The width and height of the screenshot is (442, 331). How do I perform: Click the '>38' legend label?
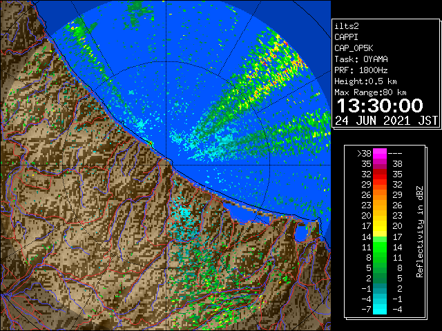[364, 153]
